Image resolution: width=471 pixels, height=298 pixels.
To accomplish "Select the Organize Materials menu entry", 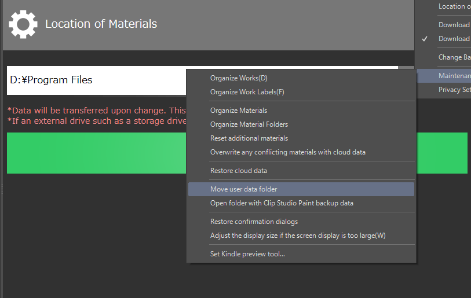I will click(238, 111).
